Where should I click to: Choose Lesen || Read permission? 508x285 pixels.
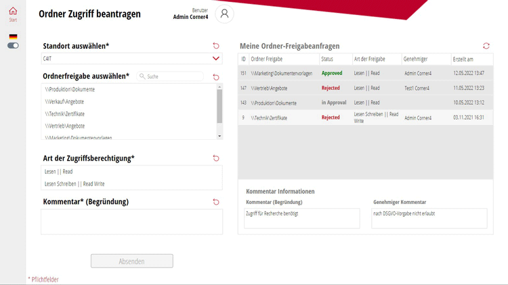point(131,172)
